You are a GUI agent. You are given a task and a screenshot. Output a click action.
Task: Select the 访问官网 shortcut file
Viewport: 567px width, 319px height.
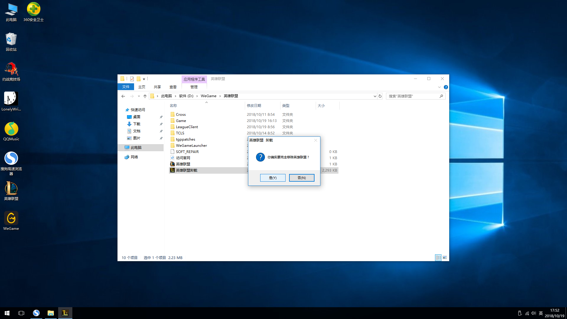click(183, 158)
